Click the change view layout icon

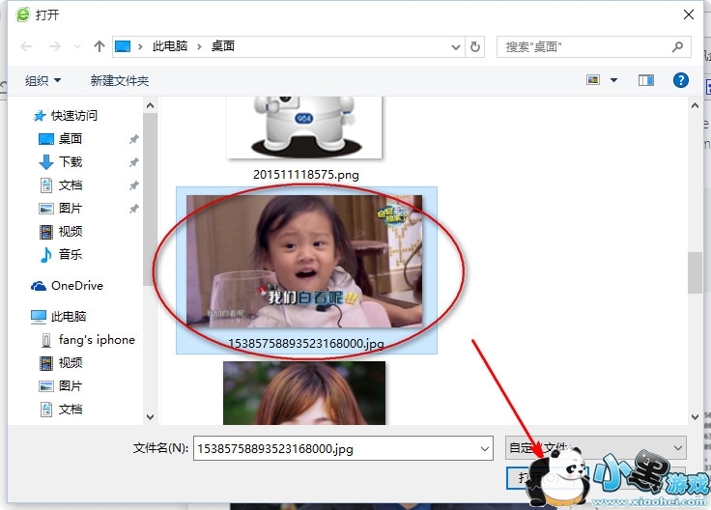594,80
